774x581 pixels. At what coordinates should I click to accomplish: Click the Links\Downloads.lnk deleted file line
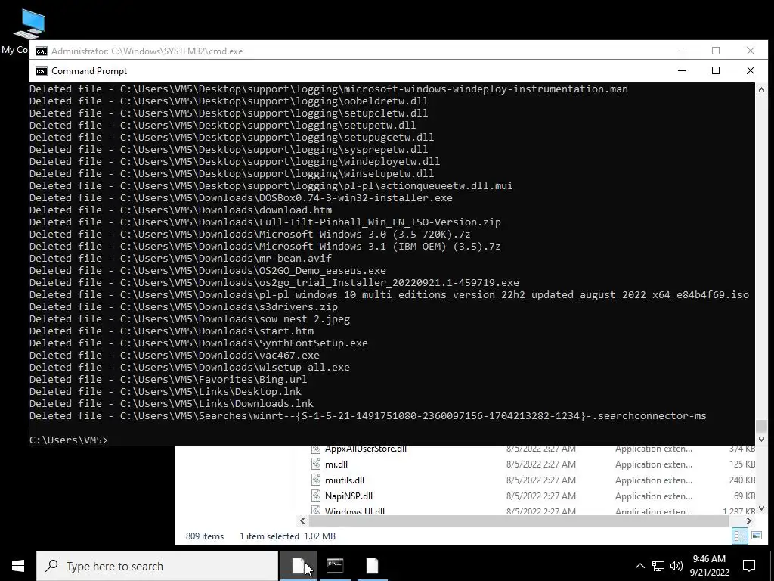tap(172, 404)
